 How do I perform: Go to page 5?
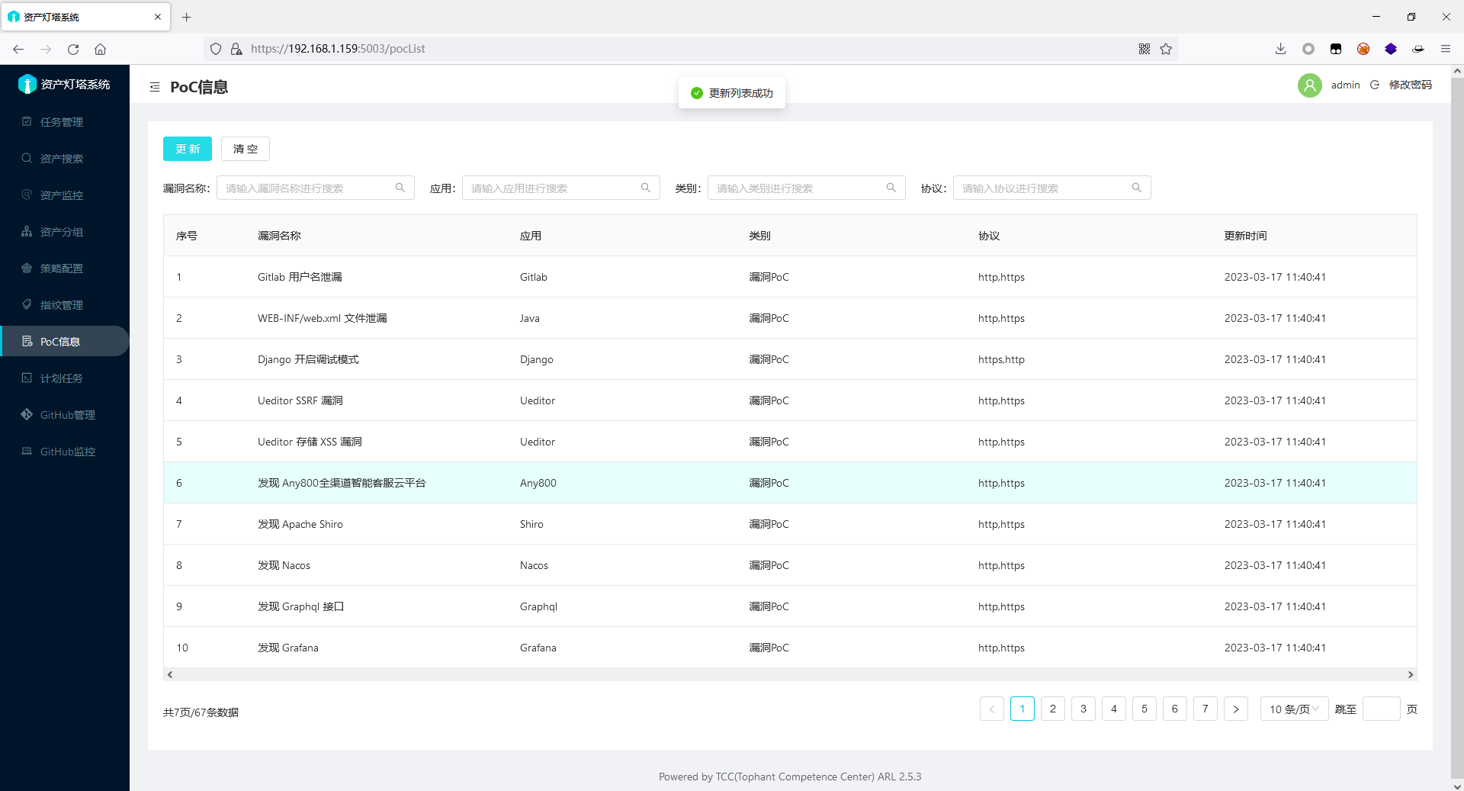click(1145, 709)
